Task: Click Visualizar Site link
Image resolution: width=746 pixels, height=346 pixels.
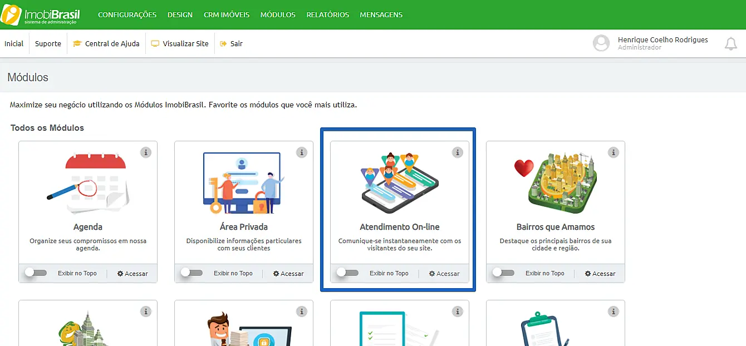Action: [180, 44]
